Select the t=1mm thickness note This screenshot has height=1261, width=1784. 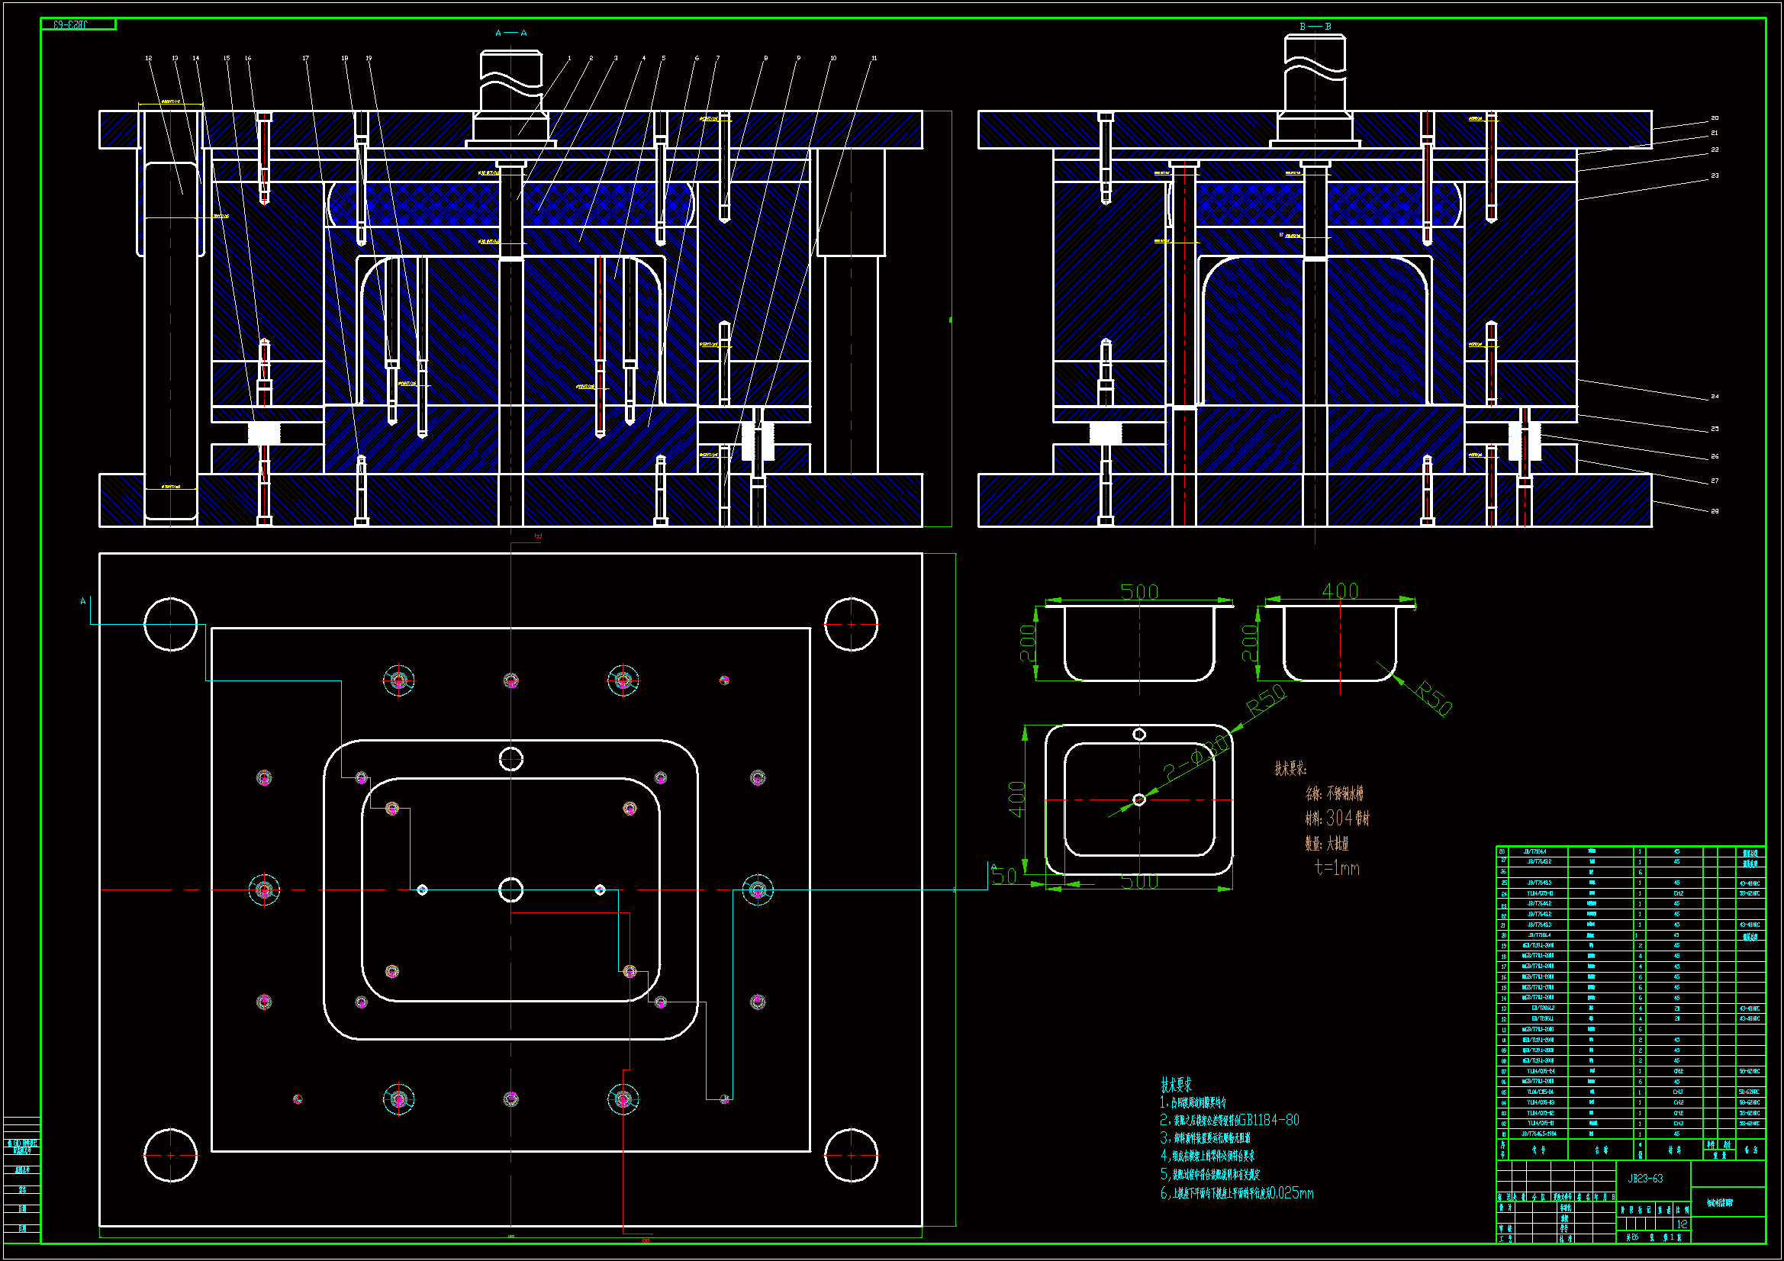click(x=1336, y=868)
